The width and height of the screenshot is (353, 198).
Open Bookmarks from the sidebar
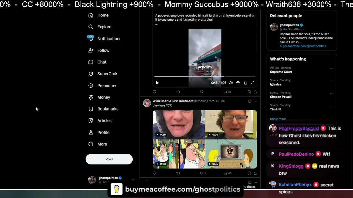[x=103, y=109]
